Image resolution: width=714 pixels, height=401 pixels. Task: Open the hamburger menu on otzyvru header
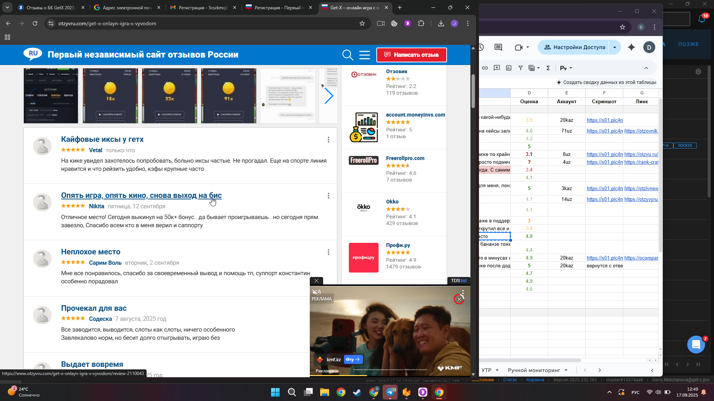pos(364,55)
